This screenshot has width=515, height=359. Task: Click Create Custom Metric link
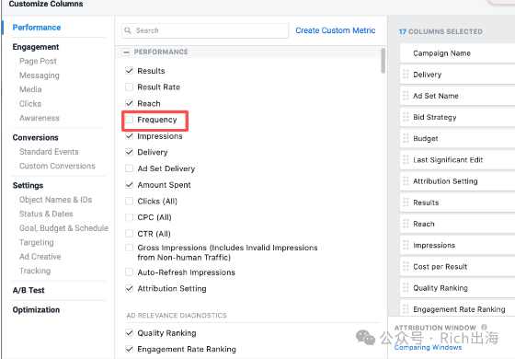[x=336, y=30]
